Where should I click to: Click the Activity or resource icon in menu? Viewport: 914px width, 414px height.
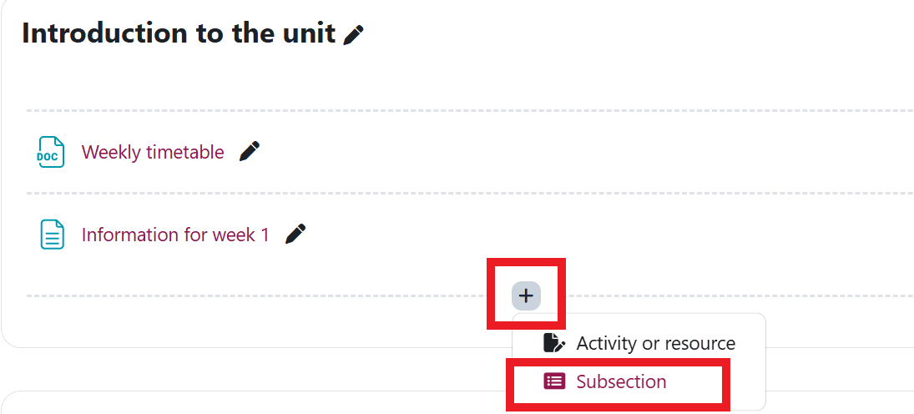point(554,343)
